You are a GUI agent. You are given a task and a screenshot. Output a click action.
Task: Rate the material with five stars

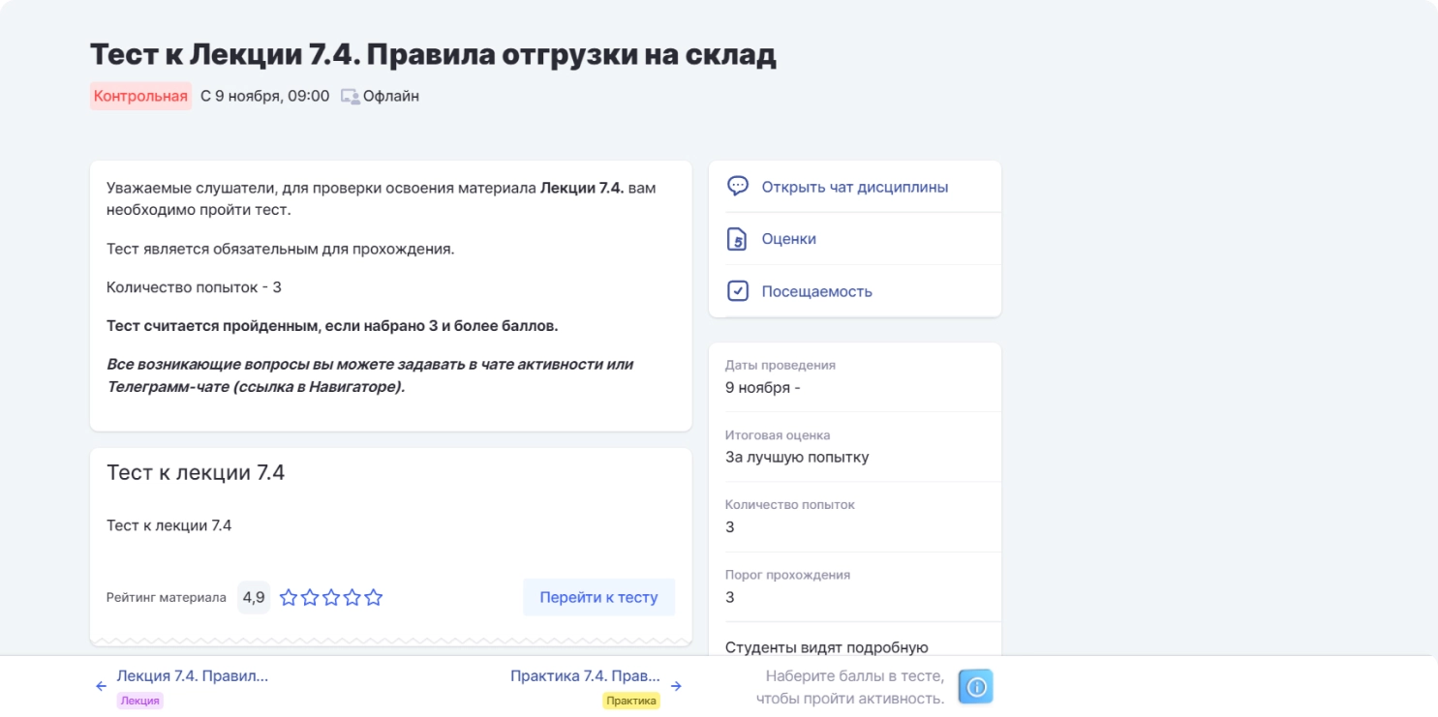tap(374, 598)
